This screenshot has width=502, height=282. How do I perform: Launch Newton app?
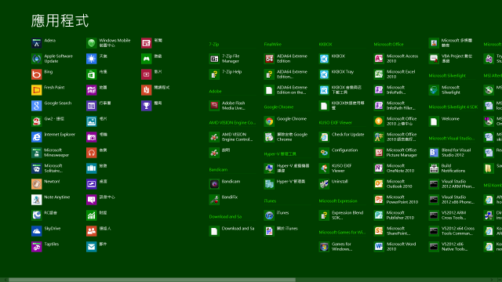37,184
